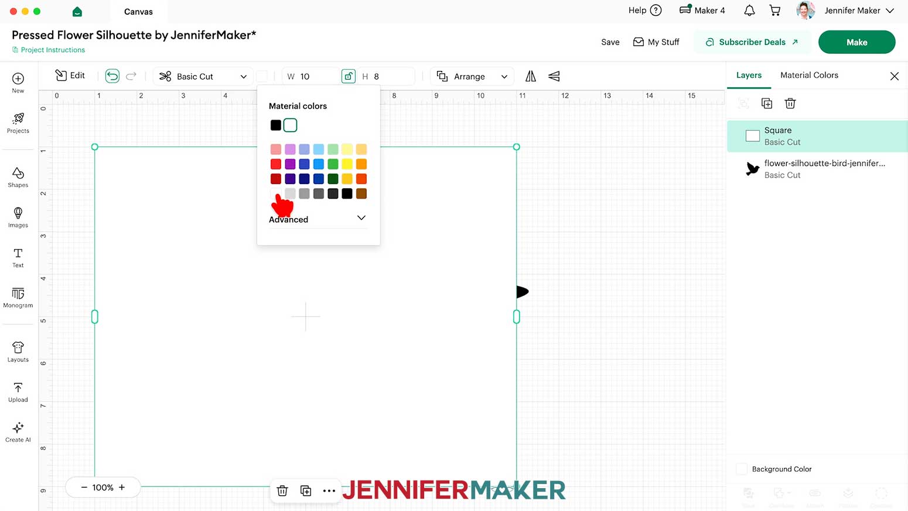Open the New project tool
The height and width of the screenshot is (511, 908).
(18, 83)
